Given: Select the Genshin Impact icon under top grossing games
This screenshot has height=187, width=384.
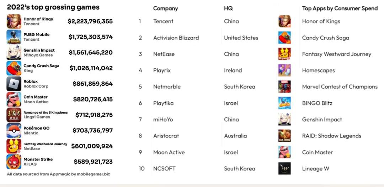Looking at the screenshot, I should click(14, 53).
